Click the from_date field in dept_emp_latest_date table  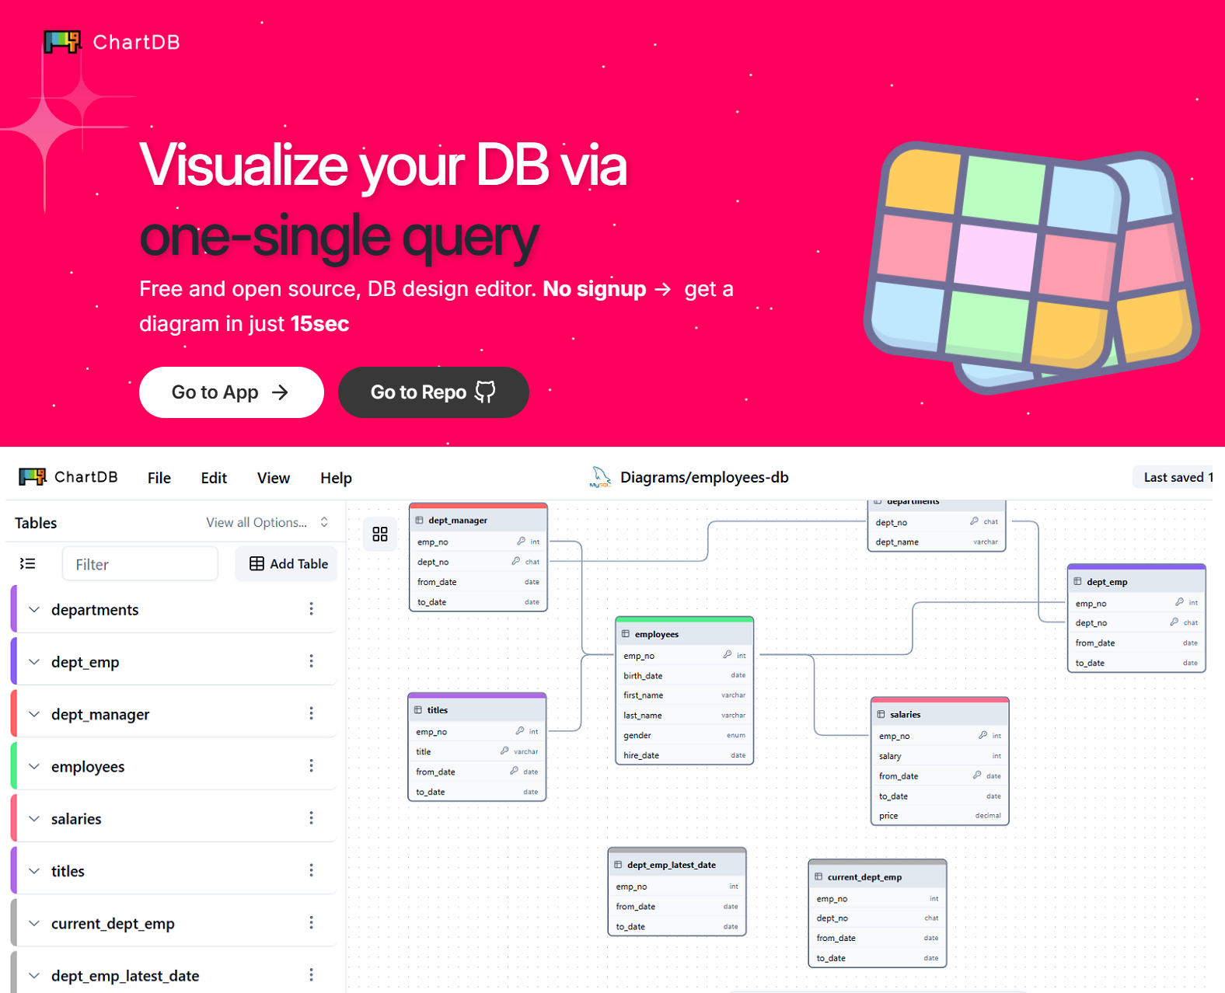point(677,906)
